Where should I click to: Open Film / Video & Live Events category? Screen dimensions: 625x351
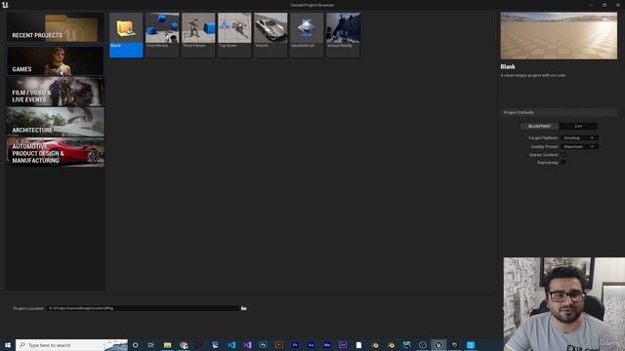(x=55, y=92)
